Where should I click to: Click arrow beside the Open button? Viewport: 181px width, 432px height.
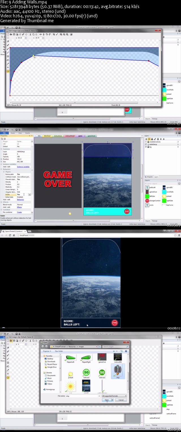(113, 400)
